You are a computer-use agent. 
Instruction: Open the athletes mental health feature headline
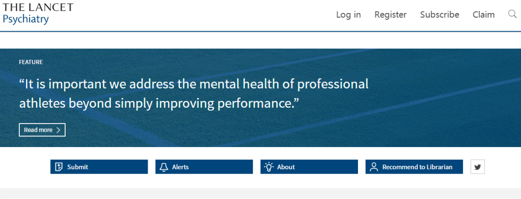click(193, 93)
